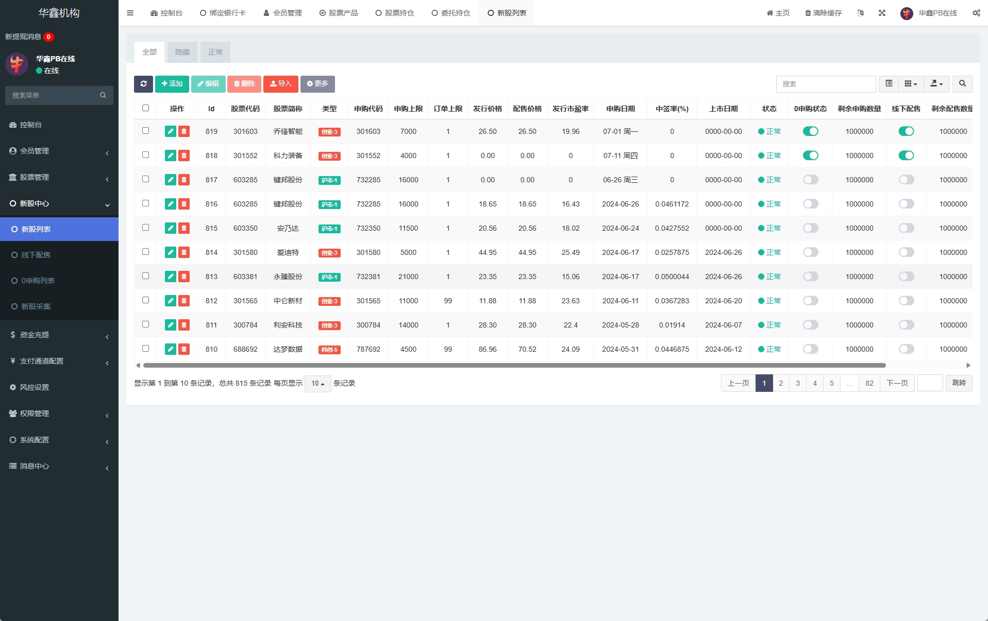
Task: Click the magnifier search icon beside table tools
Action: pos(962,84)
